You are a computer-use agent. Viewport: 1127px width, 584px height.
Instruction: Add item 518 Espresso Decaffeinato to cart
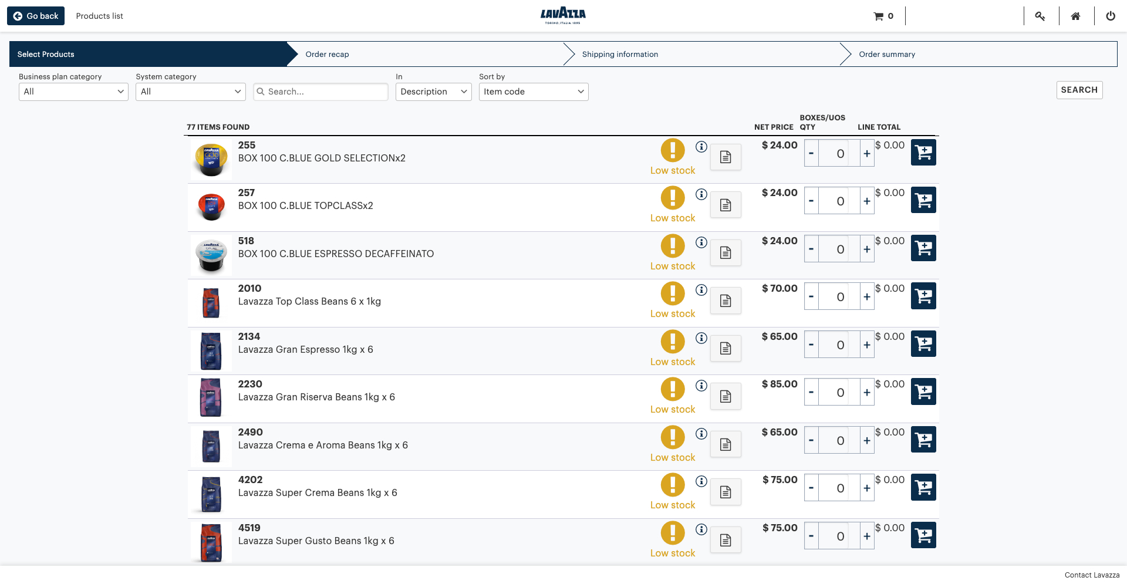pyautogui.click(x=923, y=248)
